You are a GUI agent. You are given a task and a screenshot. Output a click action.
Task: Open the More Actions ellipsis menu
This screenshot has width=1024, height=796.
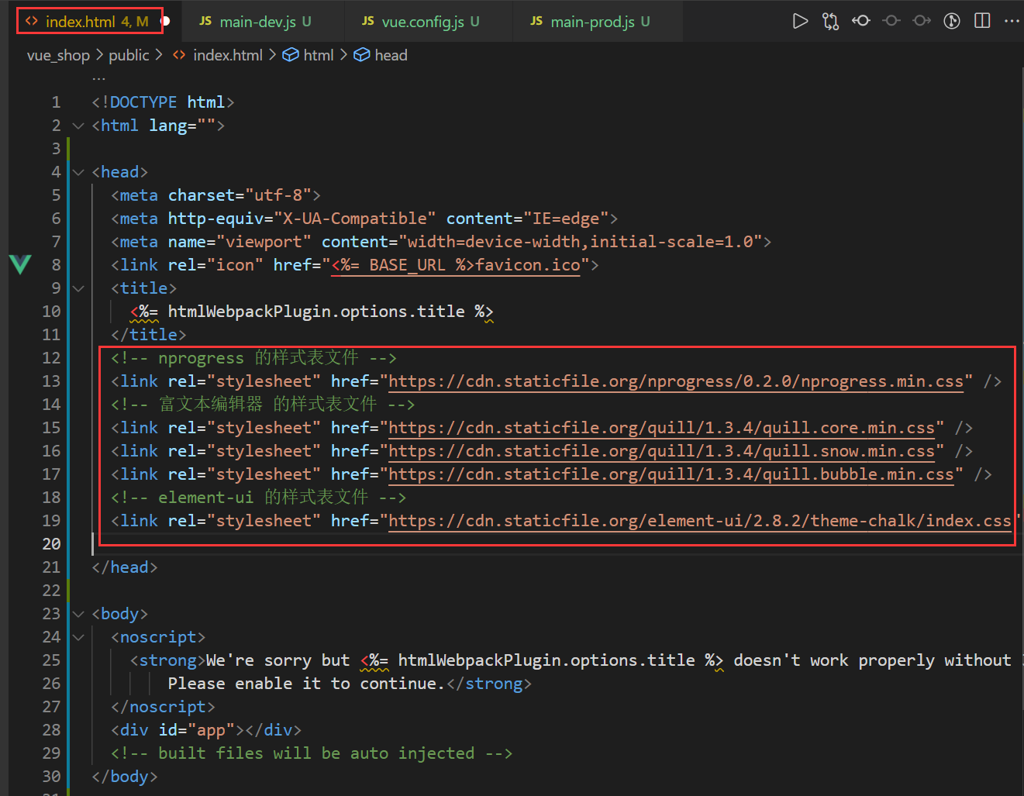click(x=1012, y=21)
